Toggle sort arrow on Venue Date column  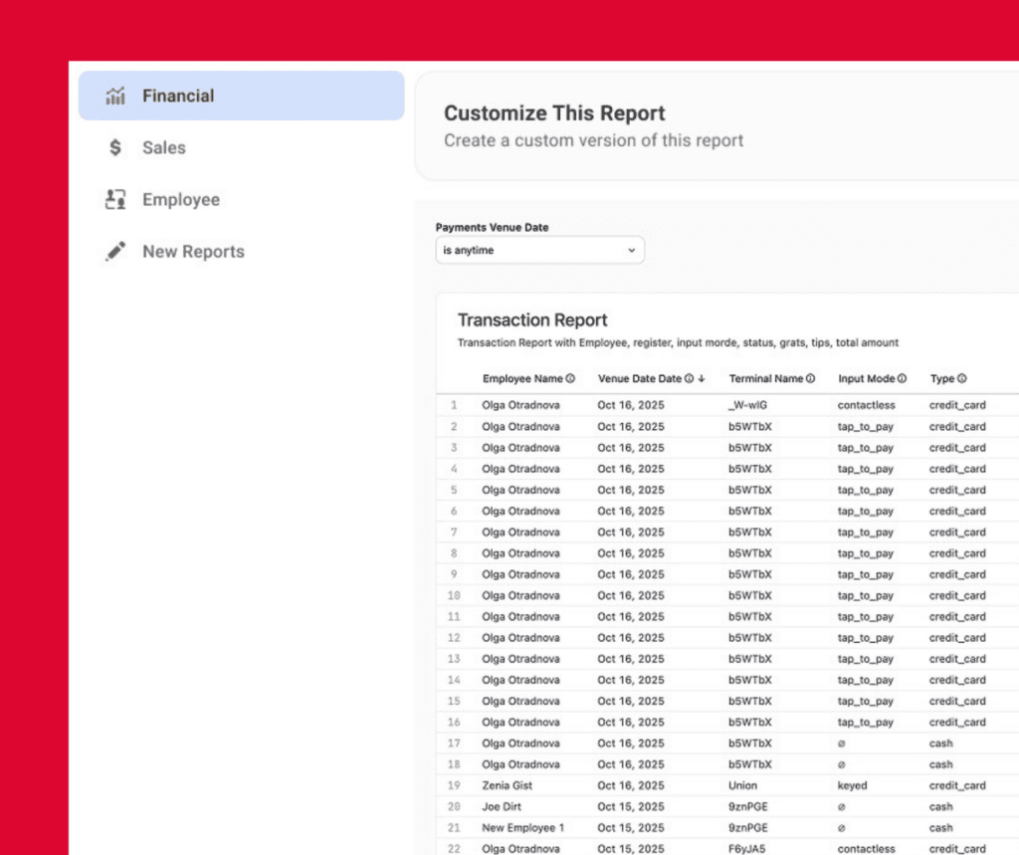coord(702,379)
